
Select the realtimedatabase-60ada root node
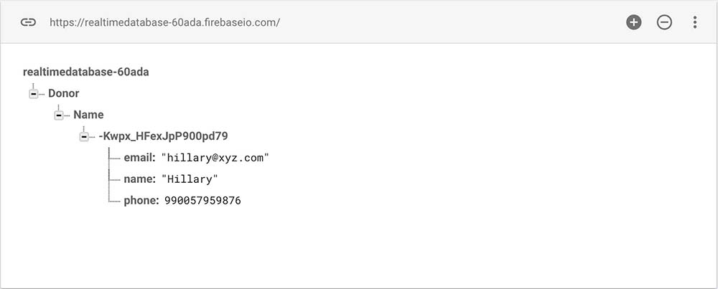(x=86, y=72)
